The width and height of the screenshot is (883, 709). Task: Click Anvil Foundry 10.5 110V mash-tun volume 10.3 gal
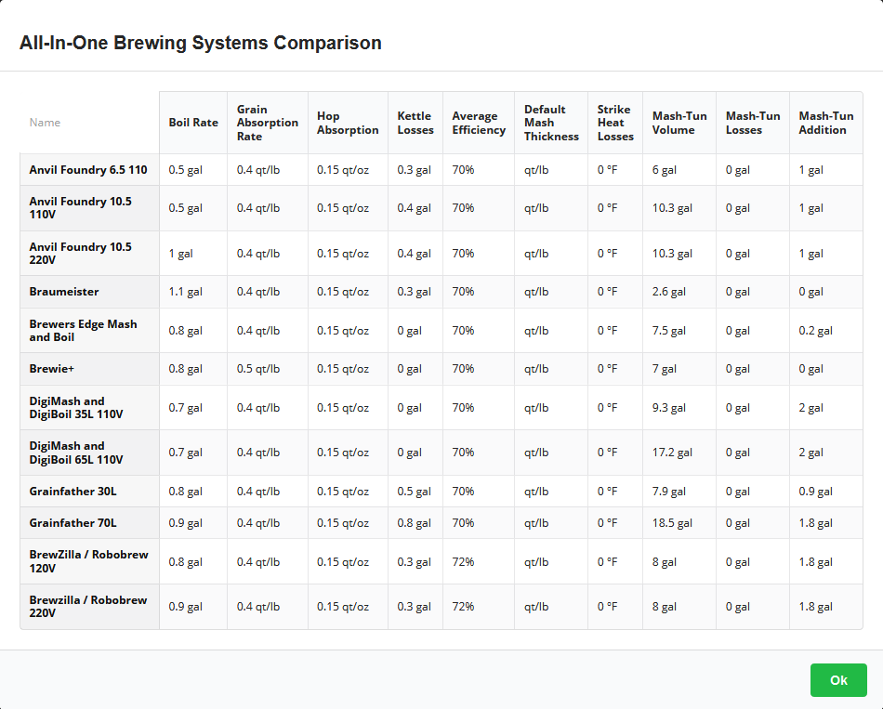[x=672, y=208]
